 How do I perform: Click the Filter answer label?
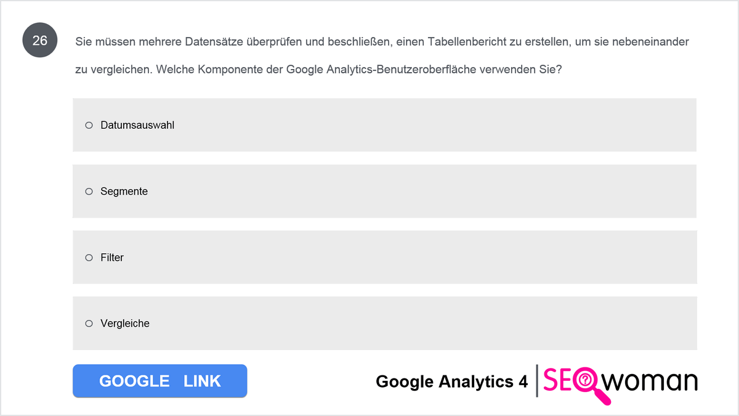pyautogui.click(x=112, y=258)
